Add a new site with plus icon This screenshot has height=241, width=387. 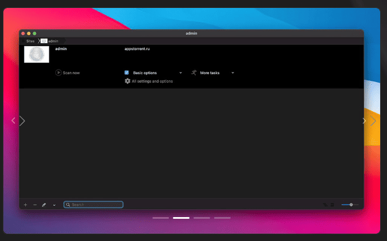click(x=26, y=205)
